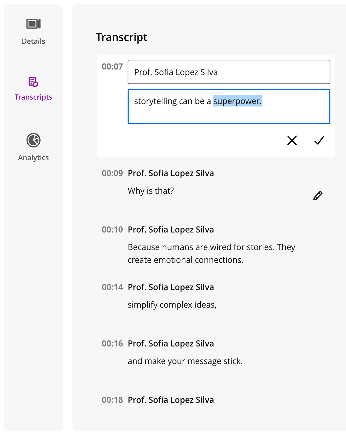Click the Transcript heading
The width and height of the screenshot is (346, 434).
click(x=122, y=37)
